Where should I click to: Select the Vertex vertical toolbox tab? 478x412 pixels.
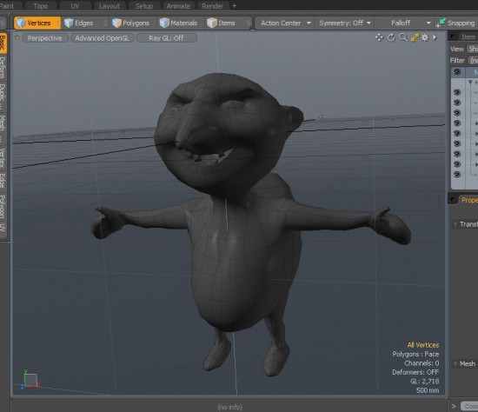(3, 157)
